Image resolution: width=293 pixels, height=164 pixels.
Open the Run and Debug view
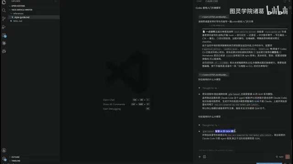click(4, 27)
